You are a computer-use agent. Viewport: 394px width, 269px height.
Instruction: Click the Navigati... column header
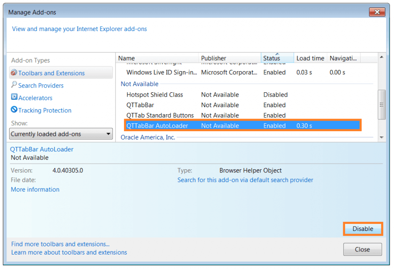(344, 58)
